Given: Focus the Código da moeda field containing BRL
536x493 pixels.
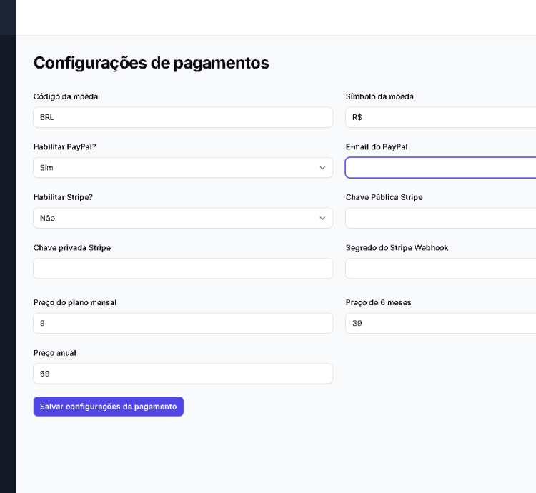Looking at the screenshot, I should tap(182, 117).
